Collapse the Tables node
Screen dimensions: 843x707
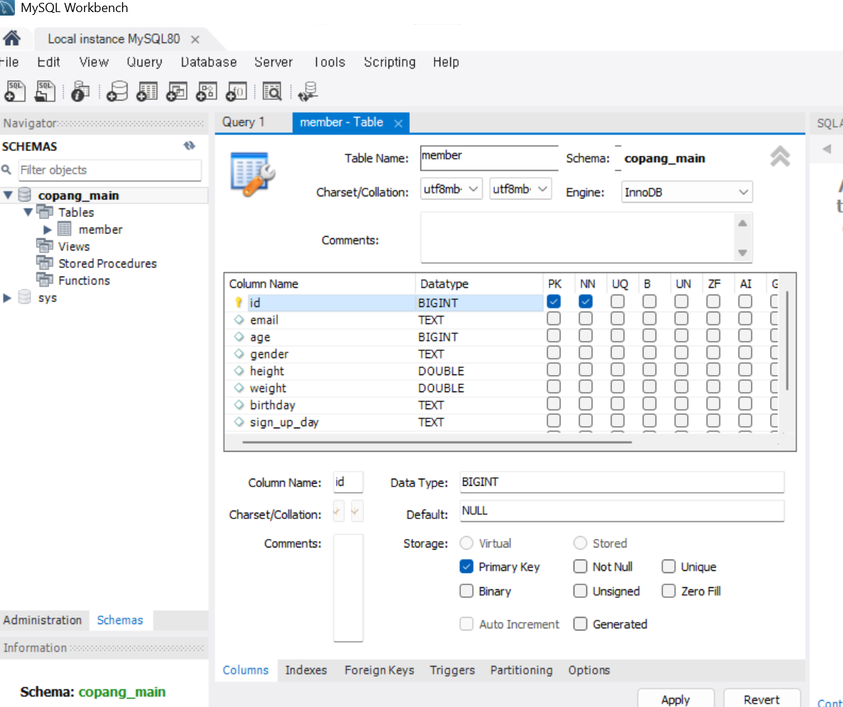tap(28, 212)
